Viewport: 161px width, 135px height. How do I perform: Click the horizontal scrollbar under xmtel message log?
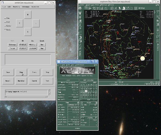27,97
